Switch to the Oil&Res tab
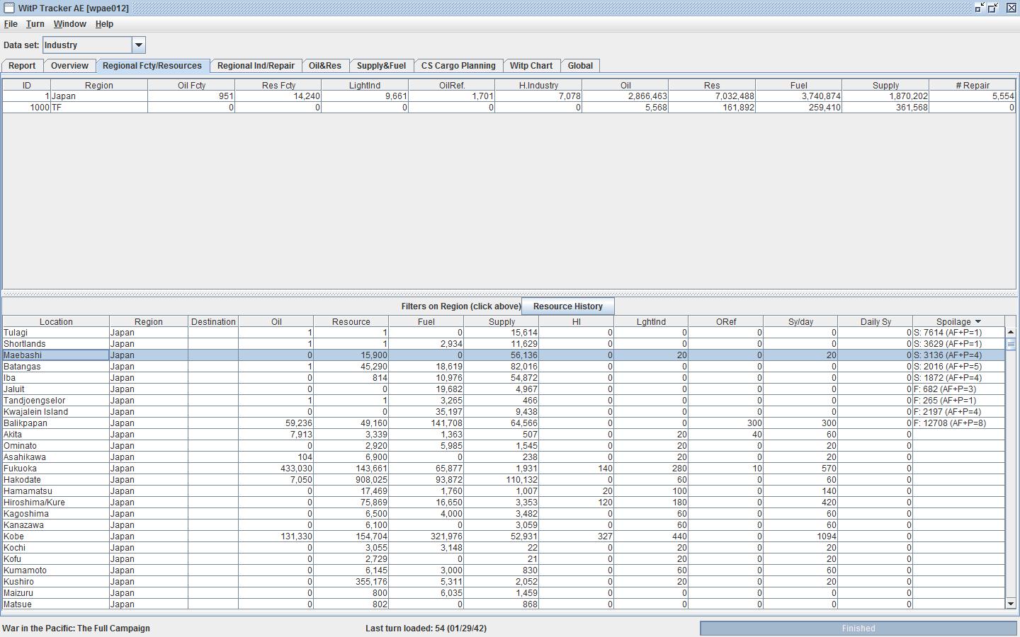The width and height of the screenshot is (1020, 637). coord(325,66)
